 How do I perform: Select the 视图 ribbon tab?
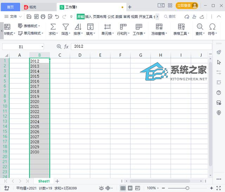[x=134, y=17]
